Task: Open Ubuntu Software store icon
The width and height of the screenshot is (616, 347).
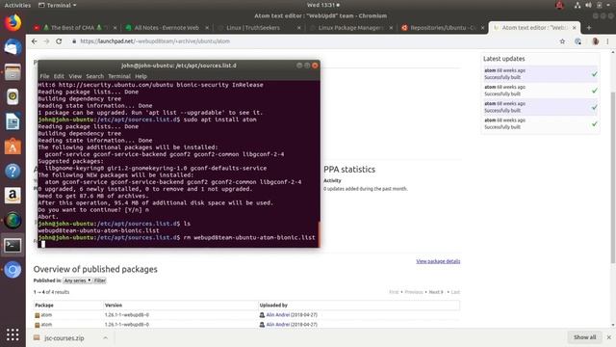Action: point(13,147)
